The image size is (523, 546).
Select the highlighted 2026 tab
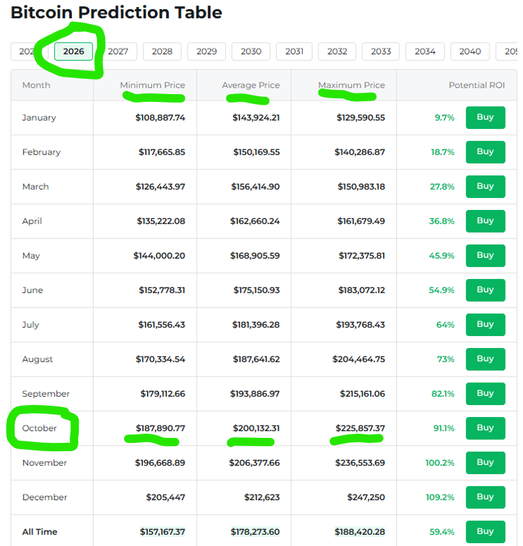coord(74,52)
